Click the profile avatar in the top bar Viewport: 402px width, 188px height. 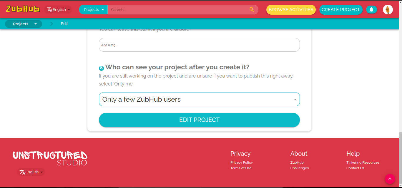pos(388,9)
